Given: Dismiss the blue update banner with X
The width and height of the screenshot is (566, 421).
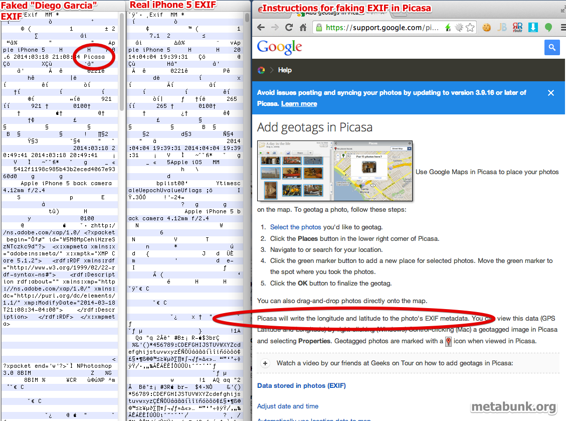Looking at the screenshot, I should (551, 93).
